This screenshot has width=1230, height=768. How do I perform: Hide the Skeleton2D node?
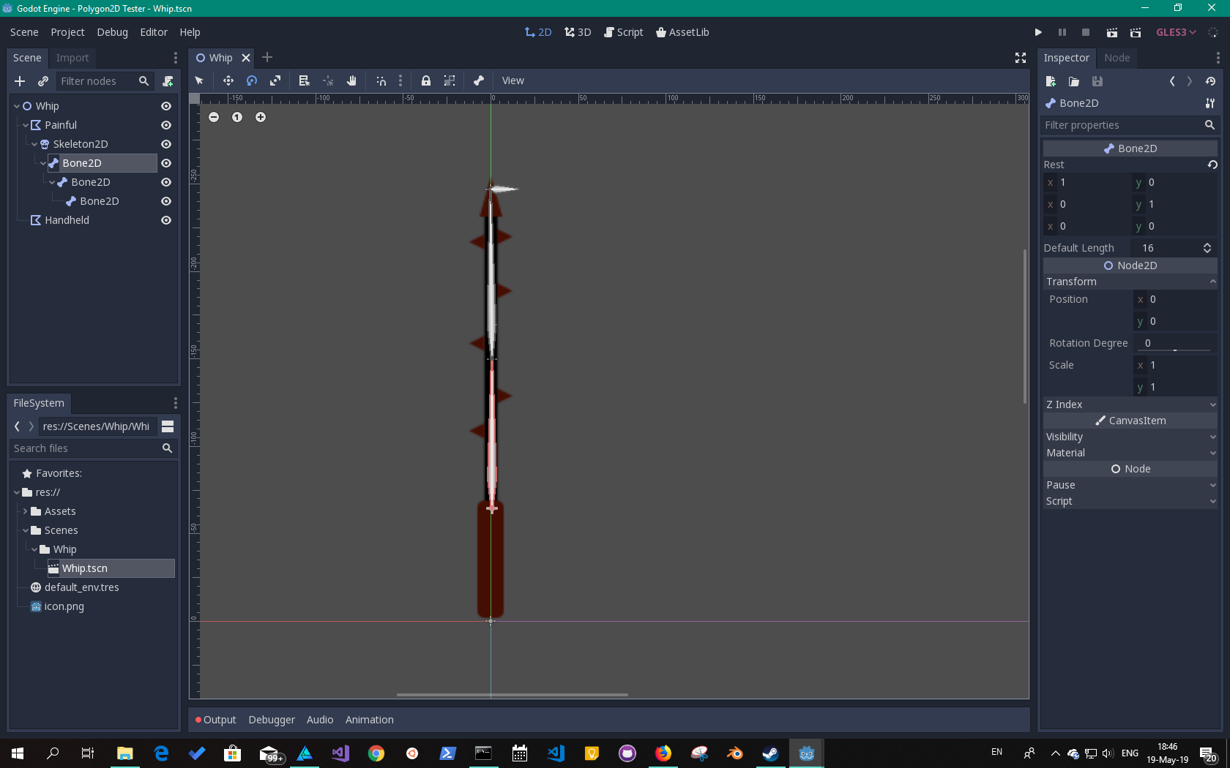point(165,144)
